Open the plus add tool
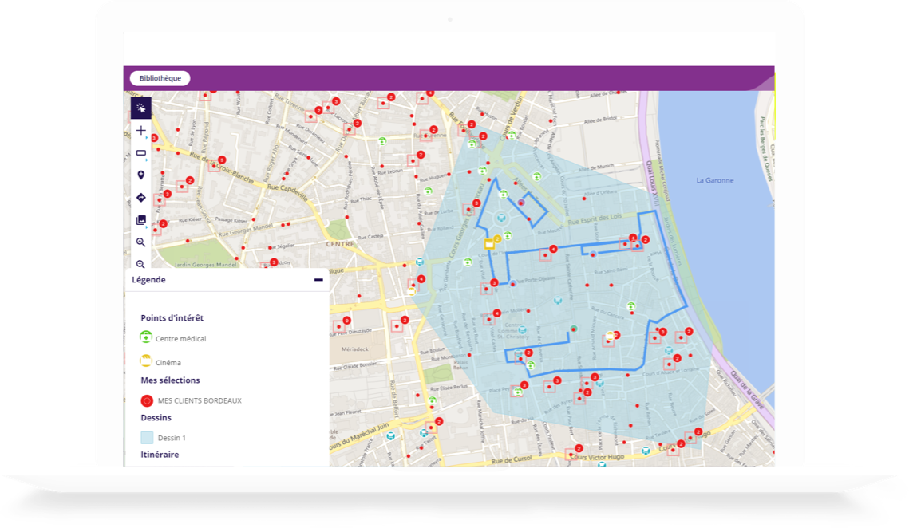This screenshot has width=909, height=528. coord(141,131)
